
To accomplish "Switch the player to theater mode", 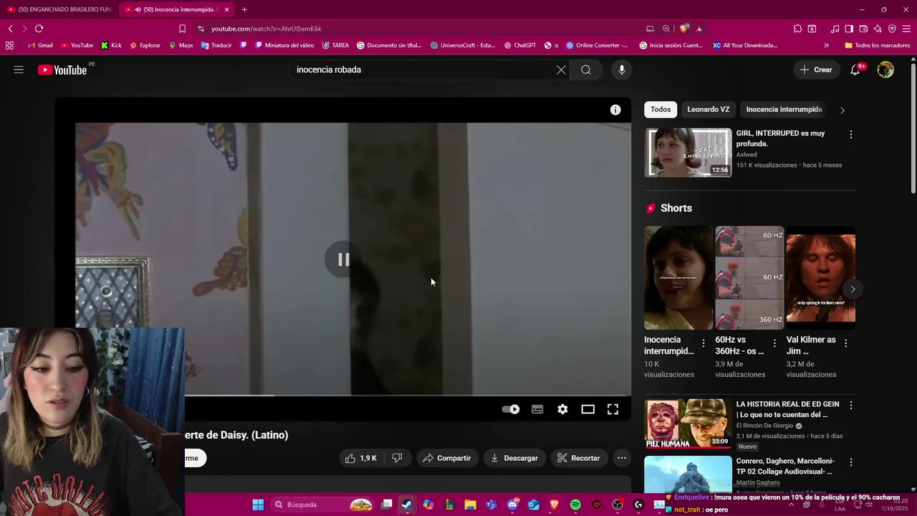I will tap(587, 409).
